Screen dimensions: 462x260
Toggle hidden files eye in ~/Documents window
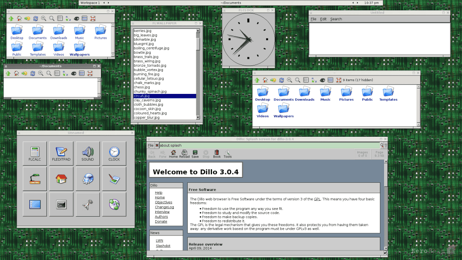74,74
